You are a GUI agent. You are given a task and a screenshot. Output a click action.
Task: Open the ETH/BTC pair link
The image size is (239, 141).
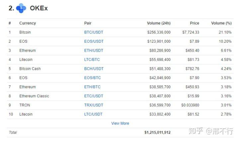(x=92, y=87)
